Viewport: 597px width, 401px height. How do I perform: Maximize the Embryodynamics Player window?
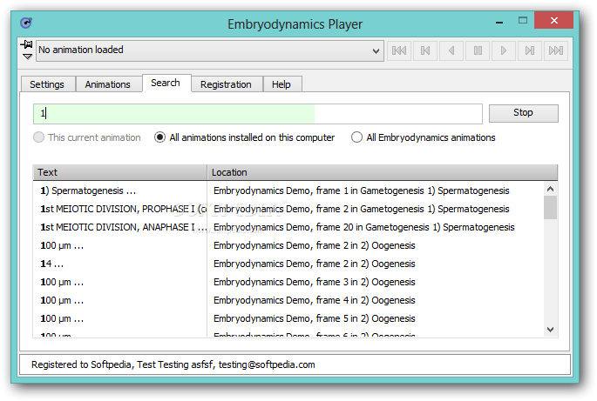tap(523, 21)
